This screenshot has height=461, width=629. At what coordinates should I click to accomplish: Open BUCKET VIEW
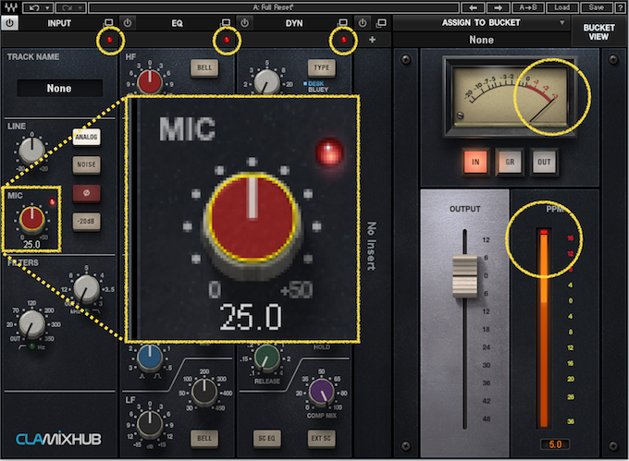[598, 32]
